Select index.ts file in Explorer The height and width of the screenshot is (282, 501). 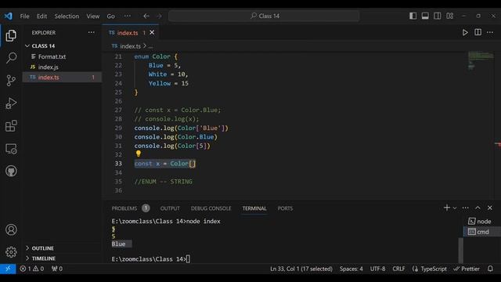(62, 78)
